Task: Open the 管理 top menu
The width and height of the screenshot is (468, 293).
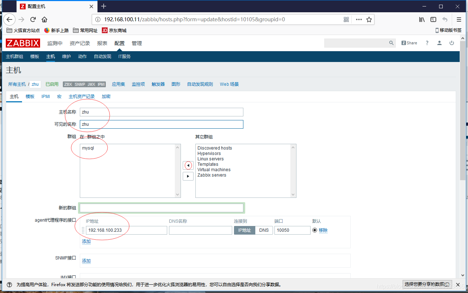Action: click(137, 43)
